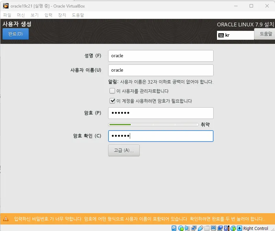
Task: Open the audio settings status icon
Action: point(187,228)
